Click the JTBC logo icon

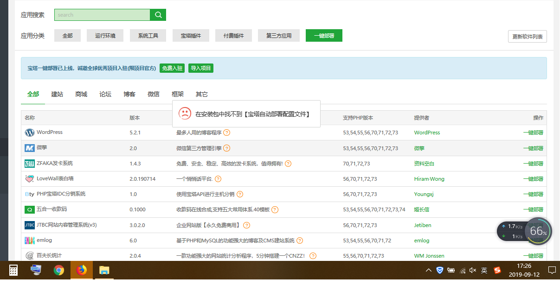(30, 225)
